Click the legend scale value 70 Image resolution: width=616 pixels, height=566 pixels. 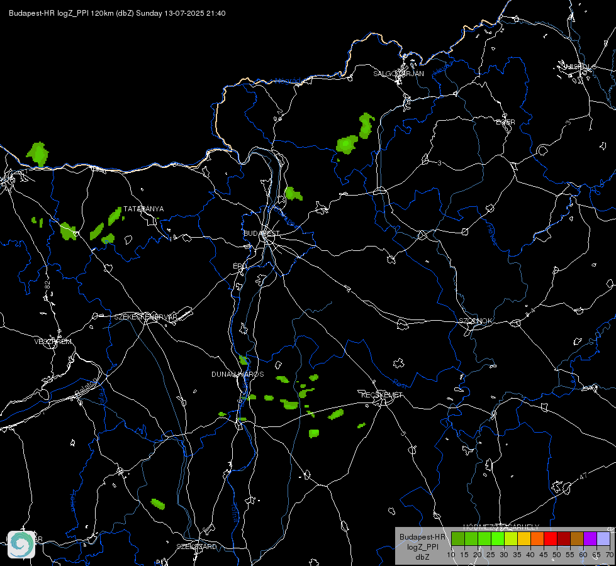click(610, 555)
